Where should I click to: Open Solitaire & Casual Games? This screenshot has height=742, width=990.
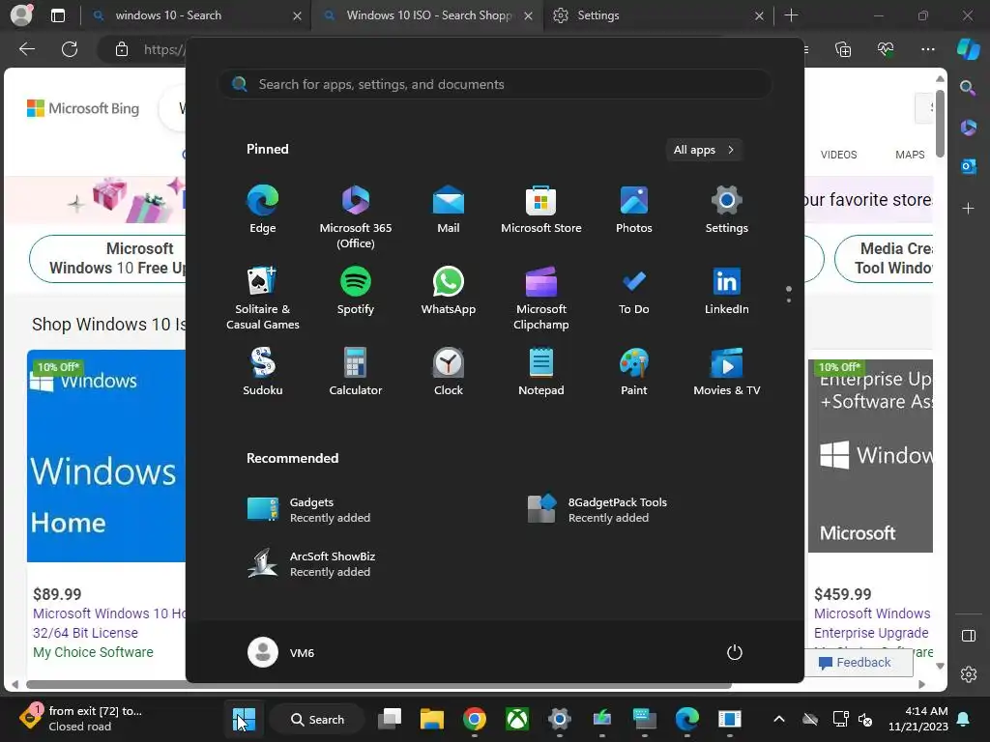(263, 298)
